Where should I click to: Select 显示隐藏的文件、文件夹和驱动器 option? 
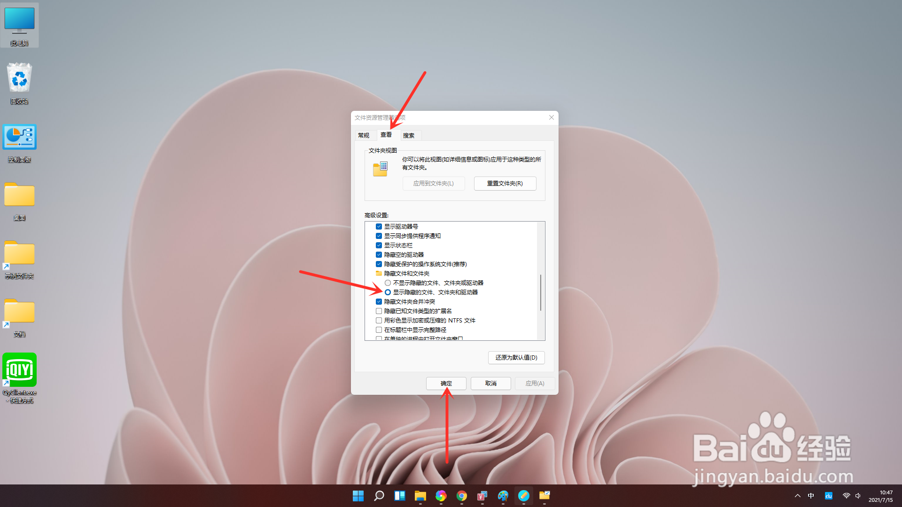click(x=388, y=292)
